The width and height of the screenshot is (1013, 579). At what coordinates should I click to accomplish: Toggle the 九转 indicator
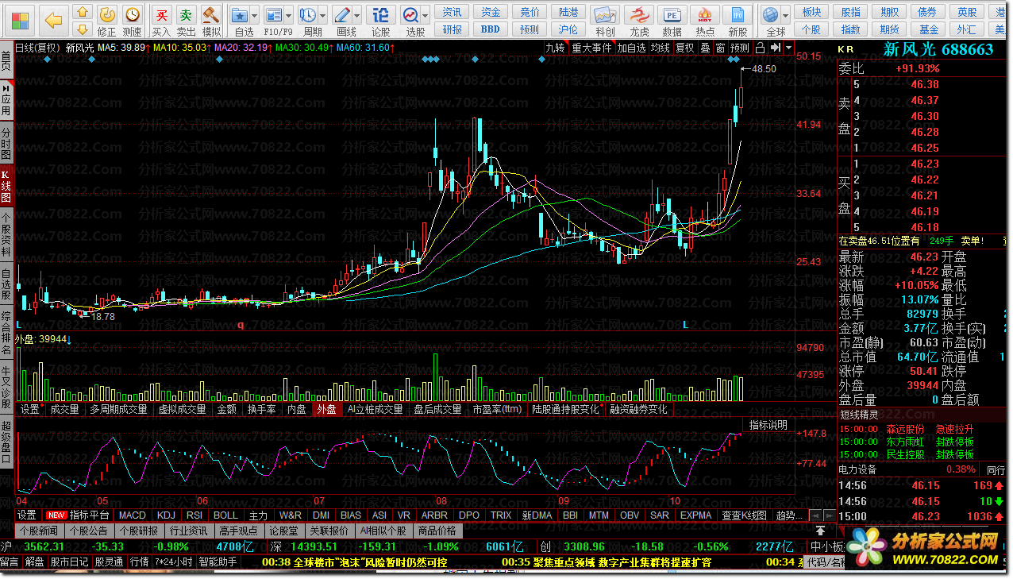point(556,48)
